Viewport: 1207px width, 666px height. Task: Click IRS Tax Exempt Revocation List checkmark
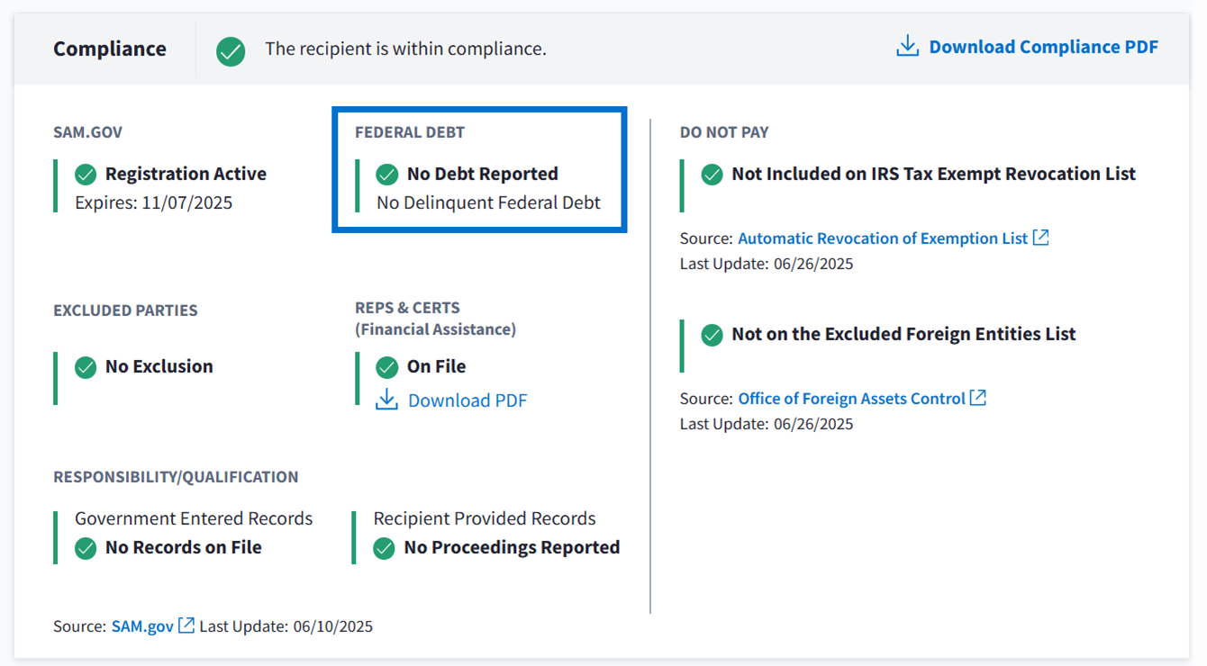click(712, 174)
